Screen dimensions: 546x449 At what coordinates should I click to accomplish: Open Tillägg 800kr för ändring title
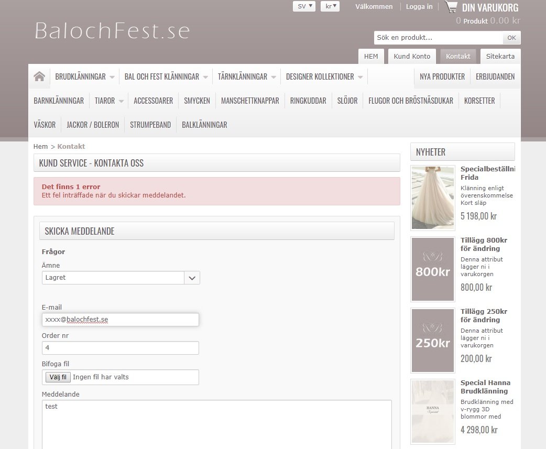pos(484,244)
